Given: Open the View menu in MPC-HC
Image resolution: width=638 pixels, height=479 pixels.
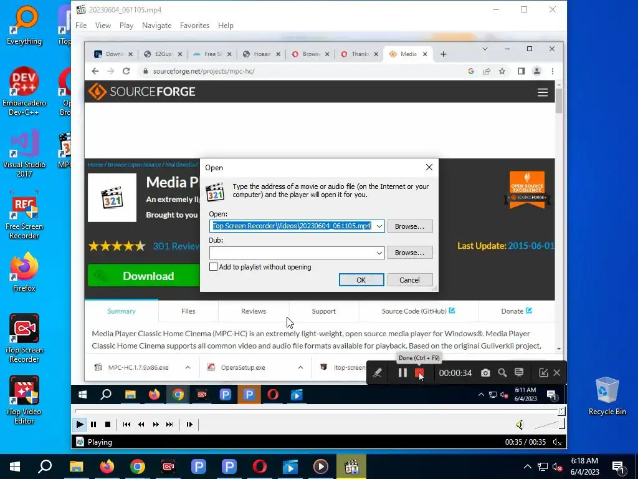Looking at the screenshot, I should pos(103,25).
